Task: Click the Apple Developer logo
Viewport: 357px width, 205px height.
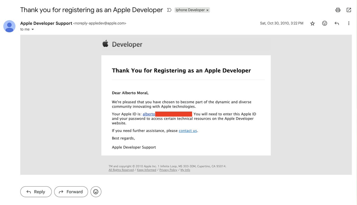Action: click(122, 44)
